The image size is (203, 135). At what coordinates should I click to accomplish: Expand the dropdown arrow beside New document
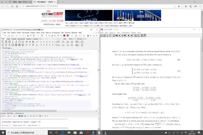pos(5,36)
